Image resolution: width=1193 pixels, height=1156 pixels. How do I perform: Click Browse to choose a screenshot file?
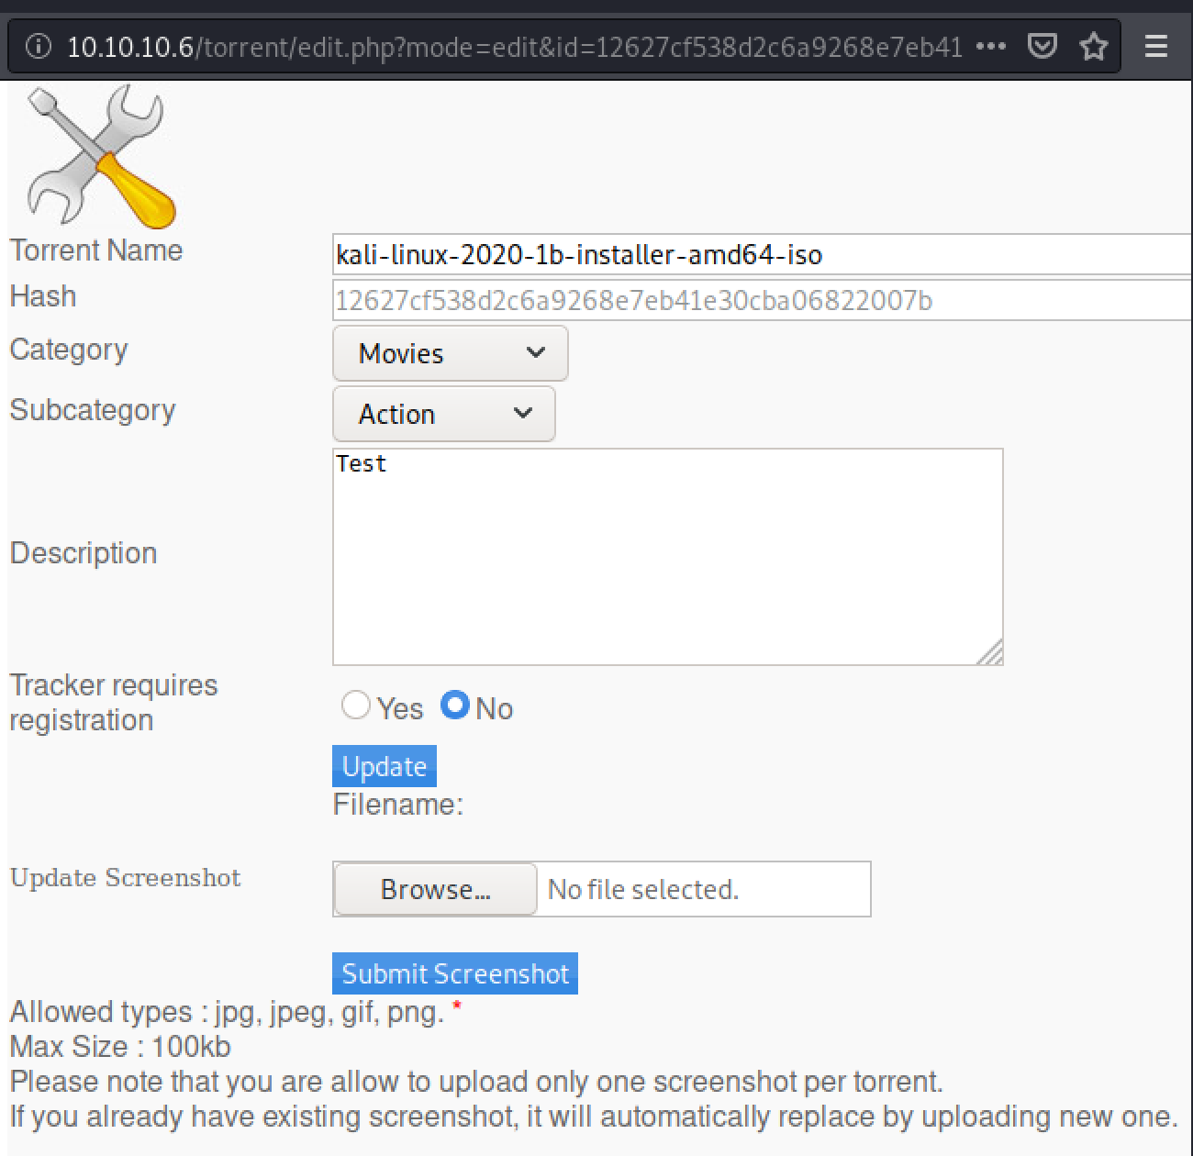pyautogui.click(x=435, y=889)
